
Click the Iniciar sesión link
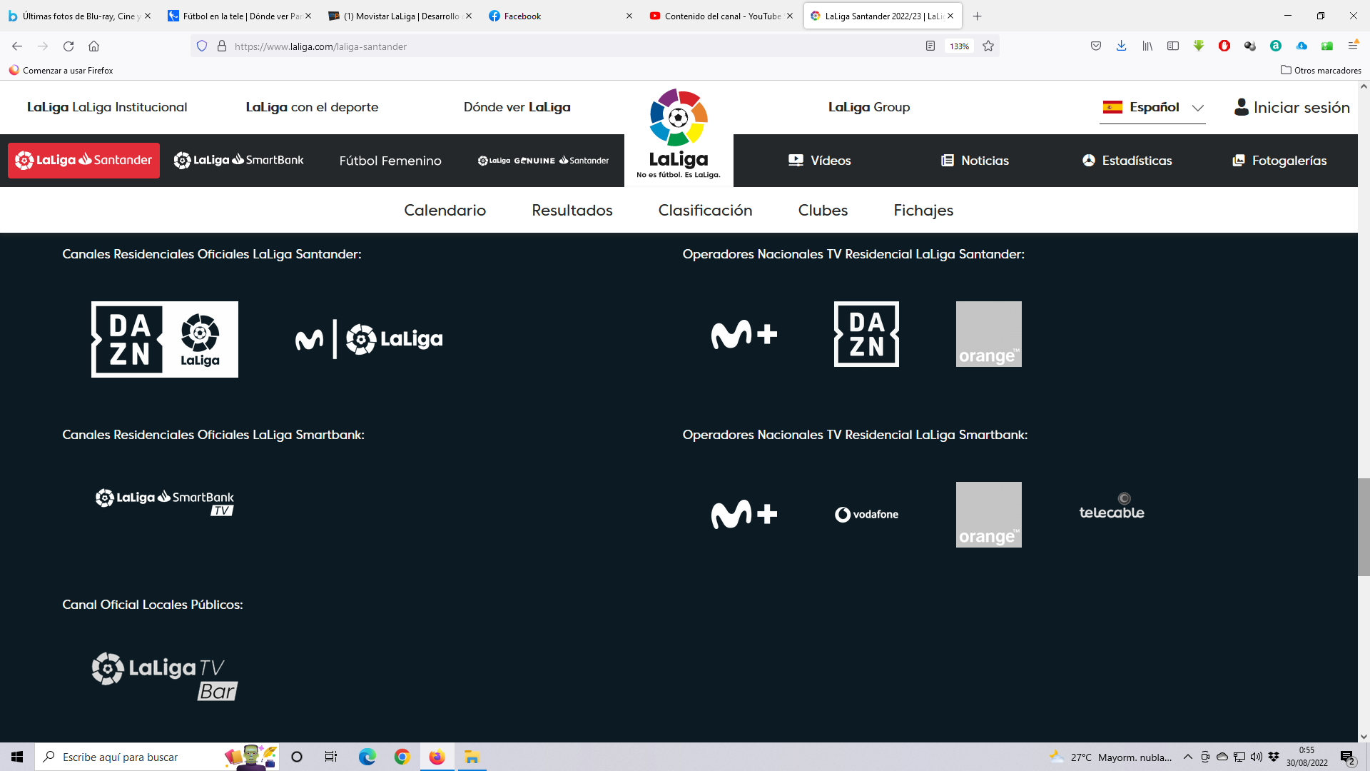tap(1292, 107)
